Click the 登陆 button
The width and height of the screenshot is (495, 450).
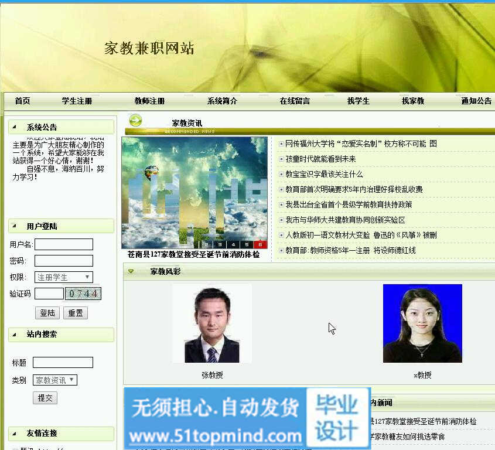coord(47,313)
